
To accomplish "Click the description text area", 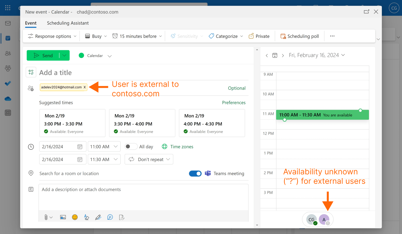I will coord(143,197).
